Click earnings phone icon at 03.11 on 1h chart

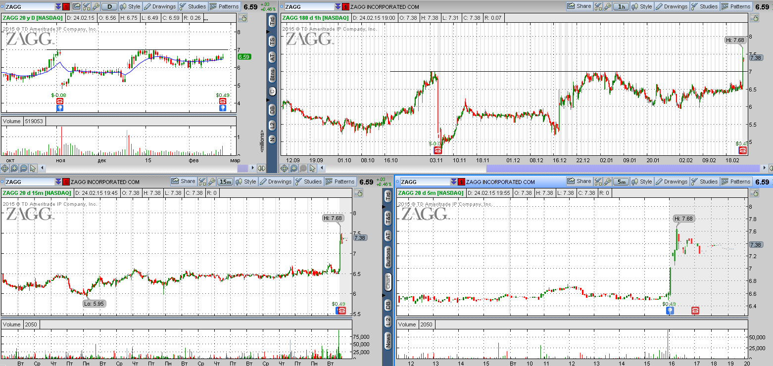tap(437, 150)
